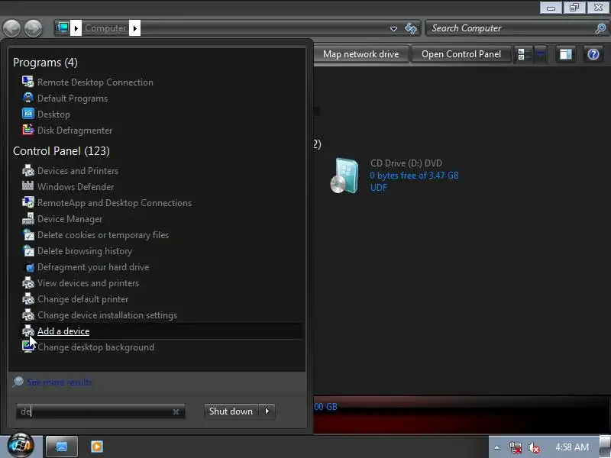The width and height of the screenshot is (611, 458).
Task: Clear the Start menu search text
Action: pos(176,411)
